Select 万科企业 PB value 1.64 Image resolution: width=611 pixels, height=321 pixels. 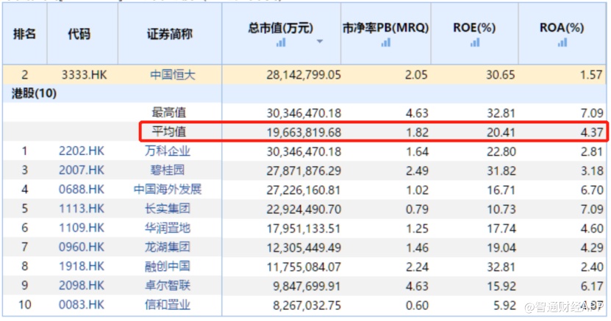417,151
